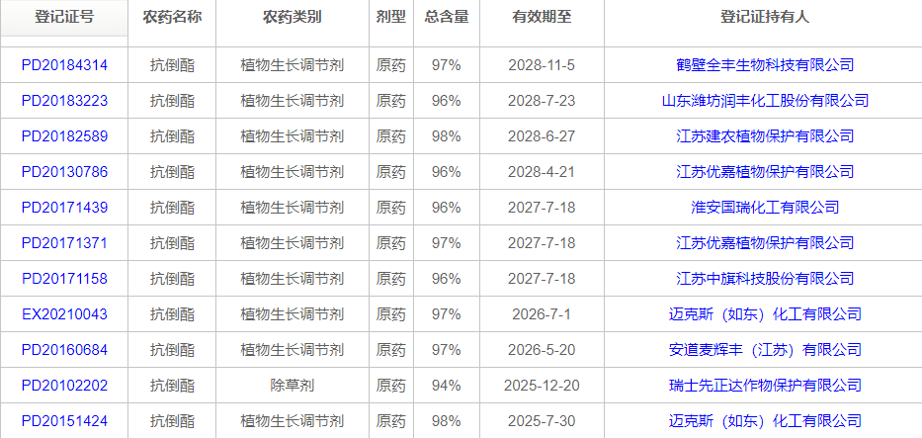
Task: Select expiry date 2025-12-20
Action: [x=542, y=386]
